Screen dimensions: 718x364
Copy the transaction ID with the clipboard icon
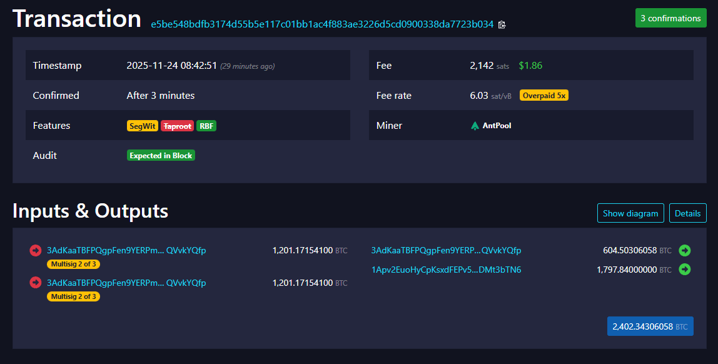502,25
